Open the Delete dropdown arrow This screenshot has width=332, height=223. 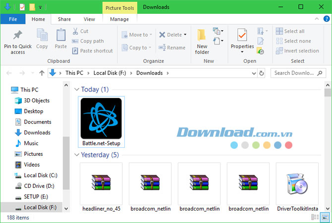(x=185, y=35)
